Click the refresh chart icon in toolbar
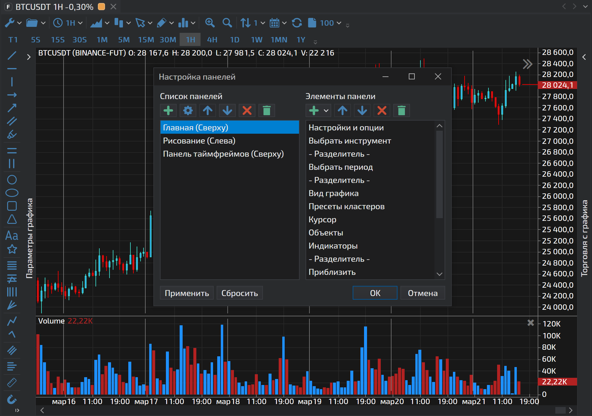The width and height of the screenshot is (592, 416). [297, 23]
